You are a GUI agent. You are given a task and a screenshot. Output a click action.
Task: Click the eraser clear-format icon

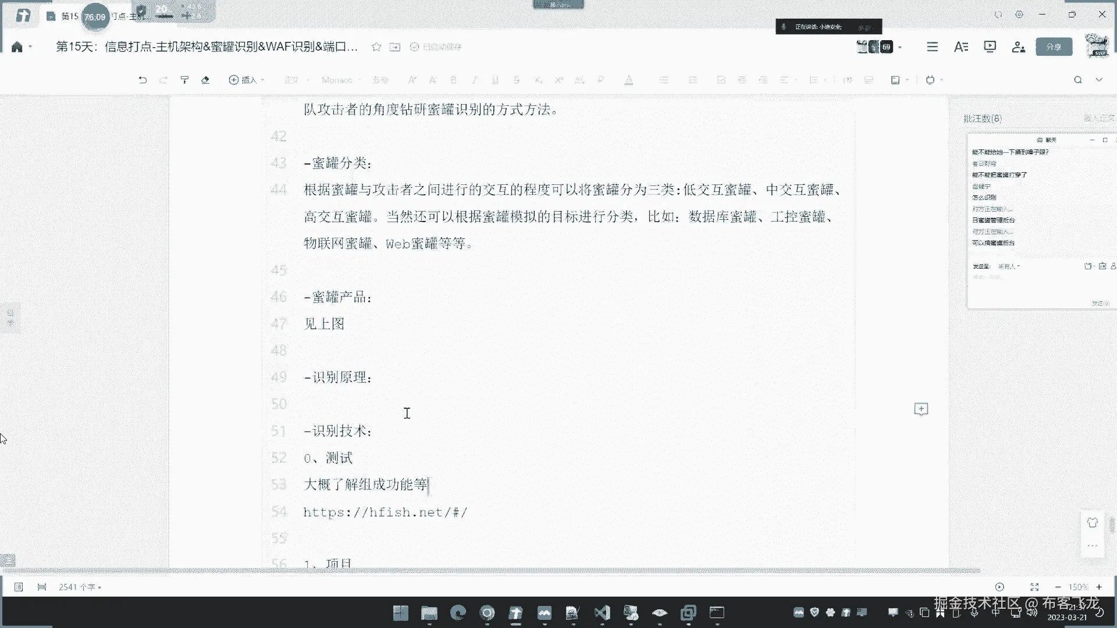[205, 80]
